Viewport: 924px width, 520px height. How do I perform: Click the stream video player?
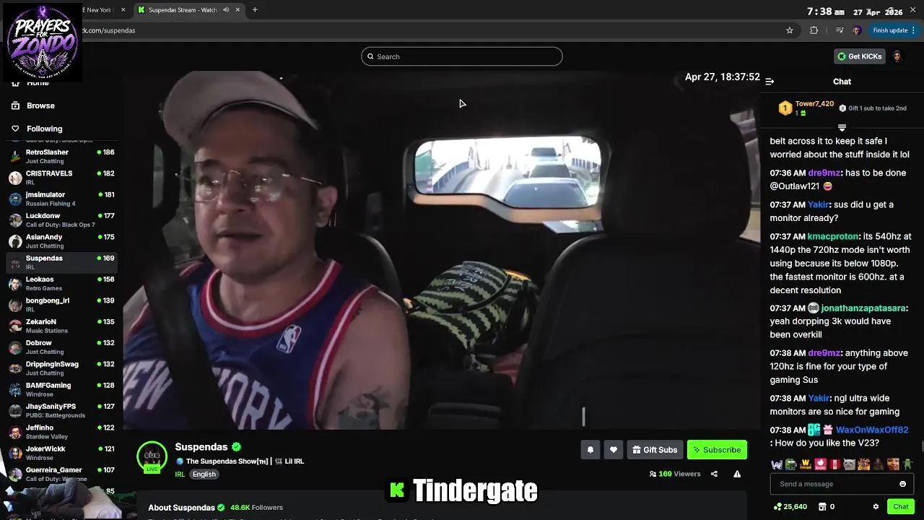click(441, 251)
